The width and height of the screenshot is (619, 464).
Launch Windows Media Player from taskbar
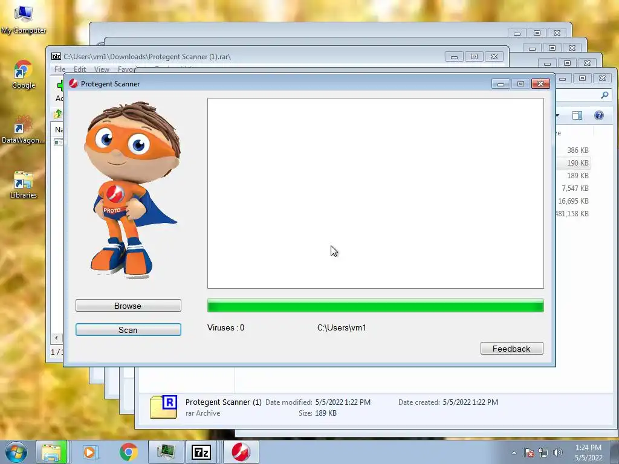(x=90, y=452)
